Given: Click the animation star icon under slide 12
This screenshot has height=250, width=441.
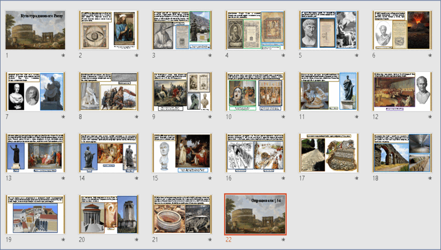Looking at the screenshot, I should (430, 117).
